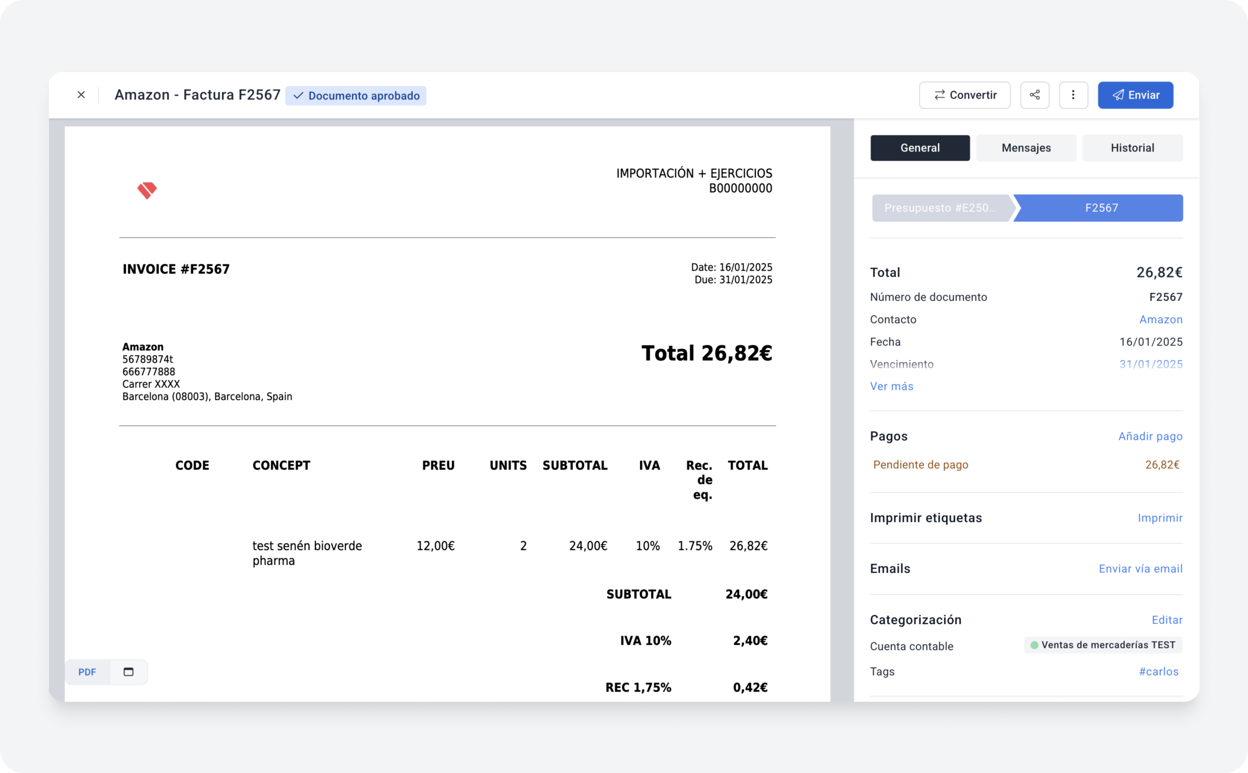Open the three-dot more options menu
Screen dimensions: 1248x773
[x=1072, y=95]
